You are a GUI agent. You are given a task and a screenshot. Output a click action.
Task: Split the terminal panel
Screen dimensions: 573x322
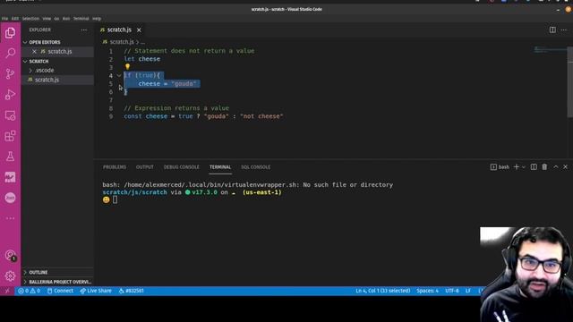534,167
